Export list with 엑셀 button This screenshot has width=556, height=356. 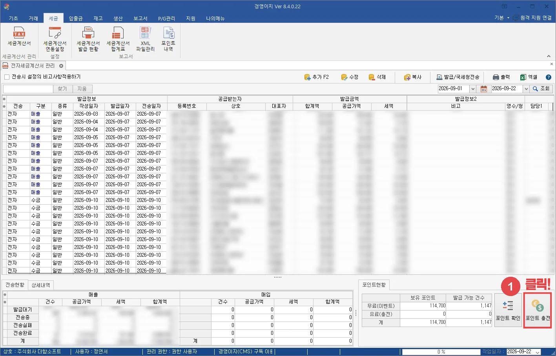(x=529, y=77)
